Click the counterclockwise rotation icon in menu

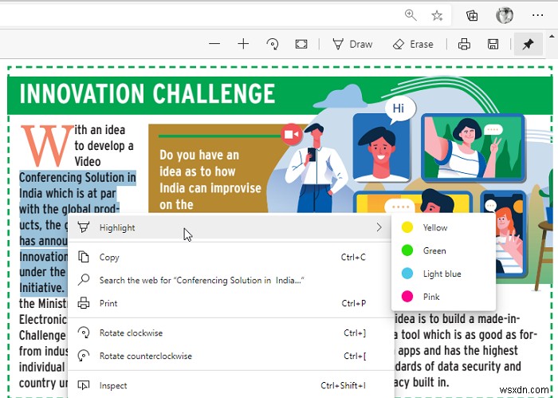[x=84, y=356]
